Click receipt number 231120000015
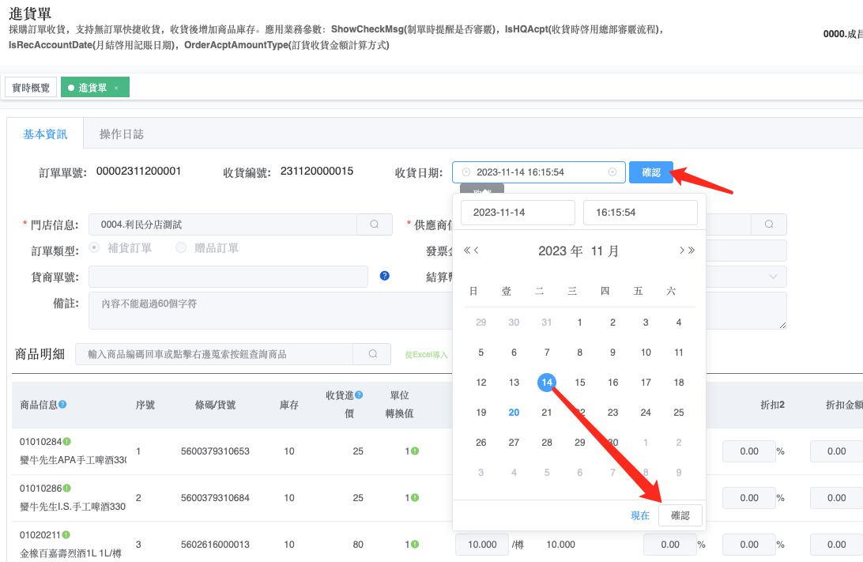This screenshot has height=562, width=863. click(x=317, y=172)
